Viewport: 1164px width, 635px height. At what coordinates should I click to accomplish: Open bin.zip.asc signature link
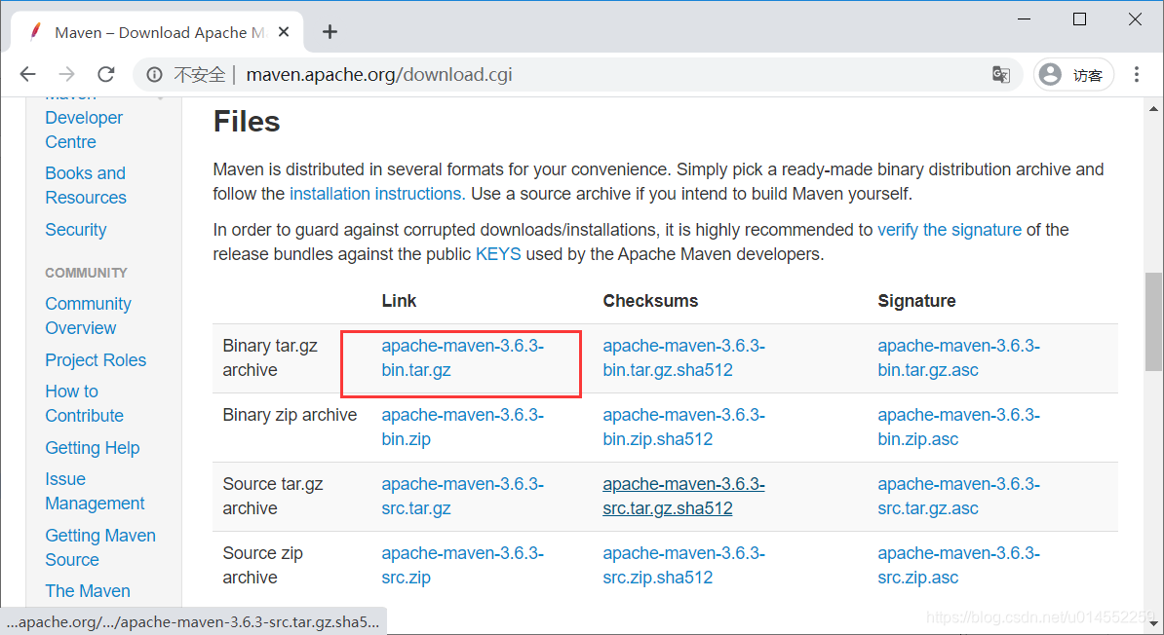[958, 428]
